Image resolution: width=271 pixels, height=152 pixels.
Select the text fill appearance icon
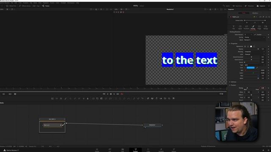245,46
